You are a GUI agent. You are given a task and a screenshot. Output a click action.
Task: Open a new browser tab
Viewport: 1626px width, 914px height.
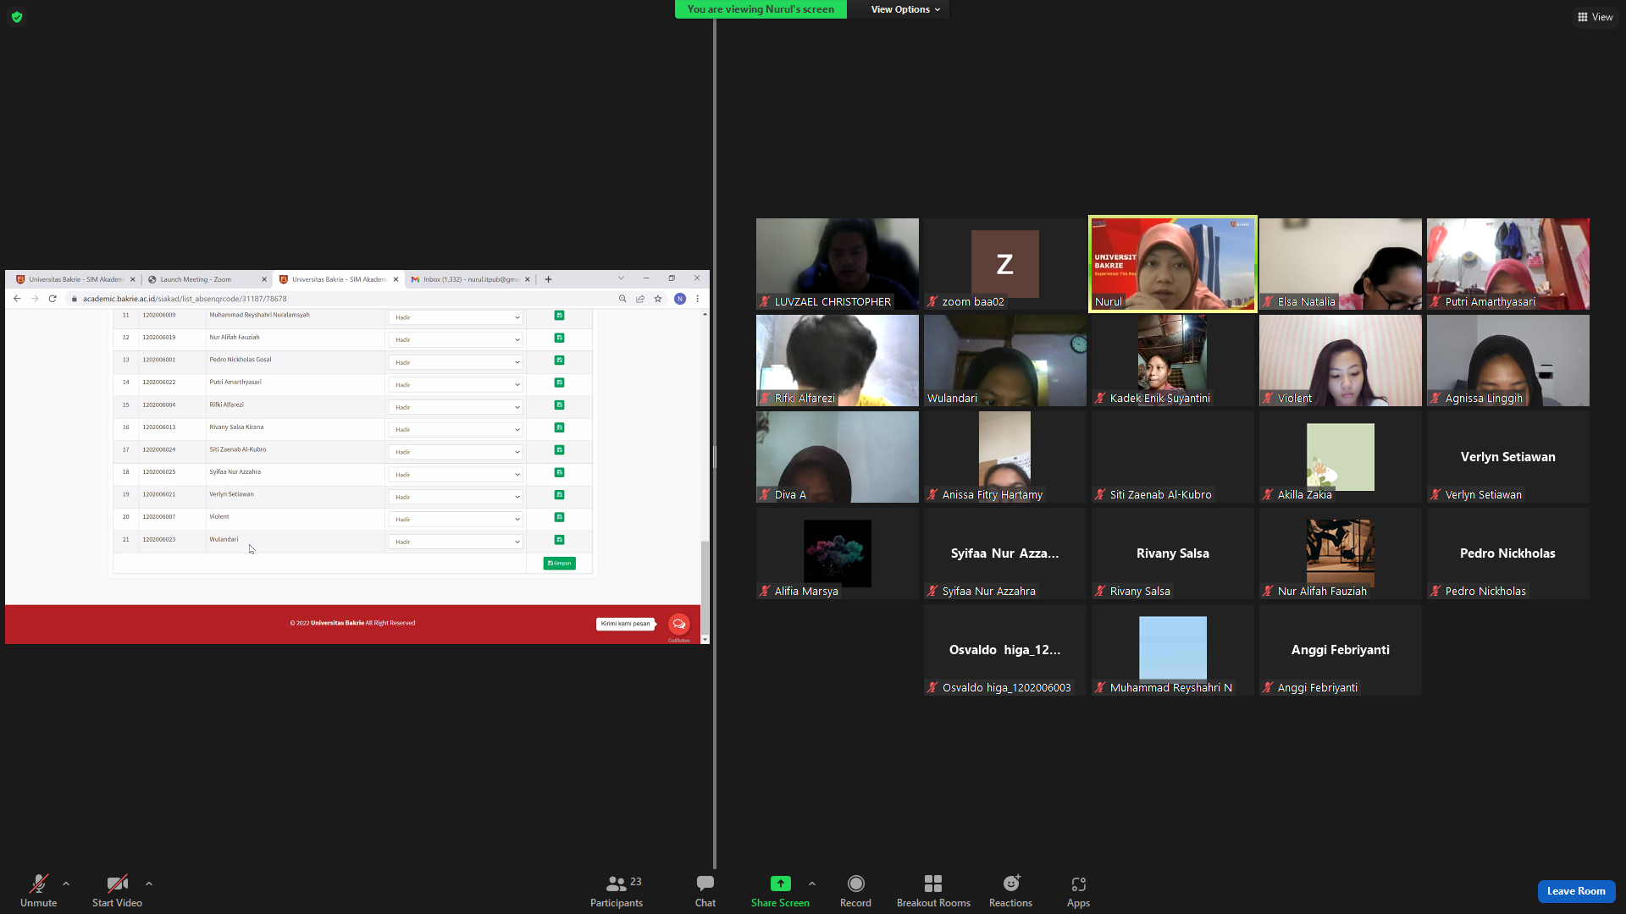tap(549, 279)
